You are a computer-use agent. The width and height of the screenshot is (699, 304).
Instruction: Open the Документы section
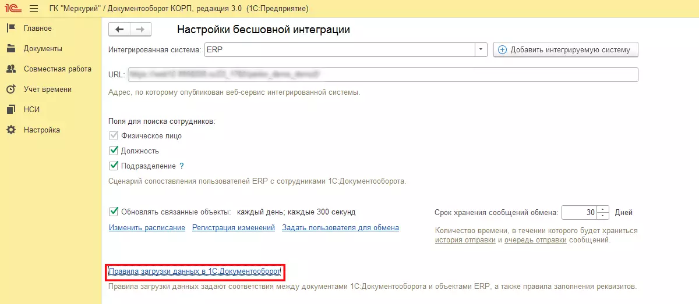(x=43, y=48)
